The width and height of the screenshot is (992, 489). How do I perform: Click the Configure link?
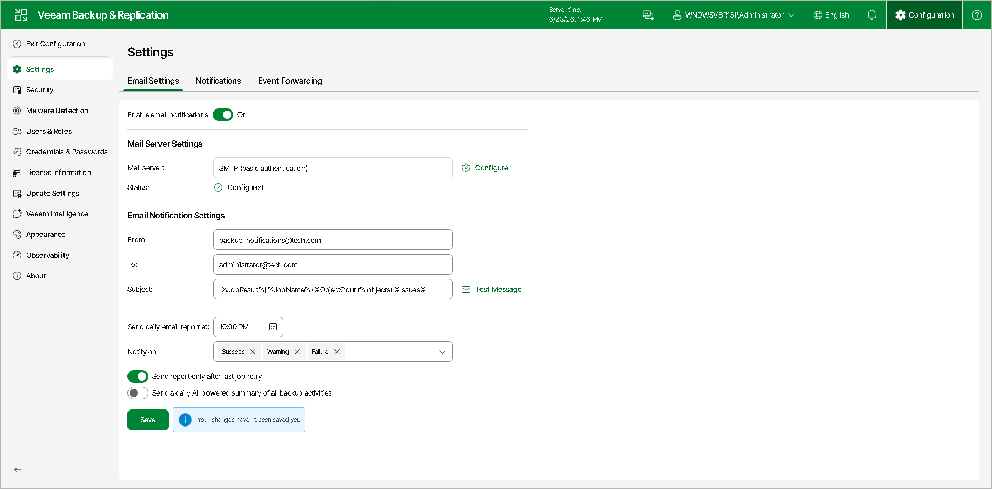click(x=491, y=168)
